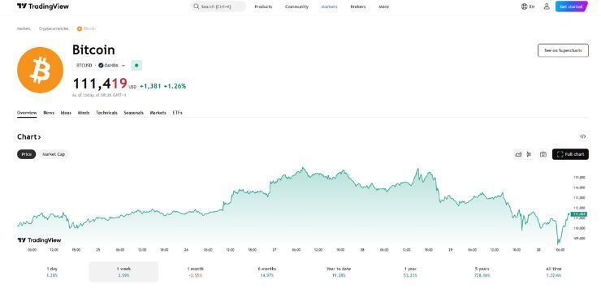Click the Bitcoin title heading
The image size is (601, 293).
93,50
